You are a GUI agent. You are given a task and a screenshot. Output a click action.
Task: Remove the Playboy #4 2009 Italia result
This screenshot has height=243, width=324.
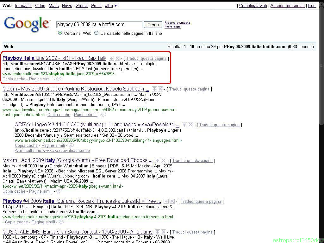click(x=172, y=201)
